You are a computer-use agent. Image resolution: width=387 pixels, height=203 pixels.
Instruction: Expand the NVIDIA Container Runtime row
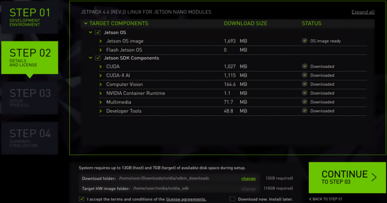[101, 93]
